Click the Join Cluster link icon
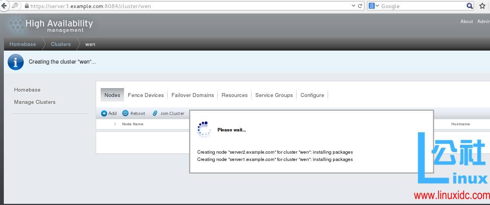The image size is (490, 205). click(155, 113)
